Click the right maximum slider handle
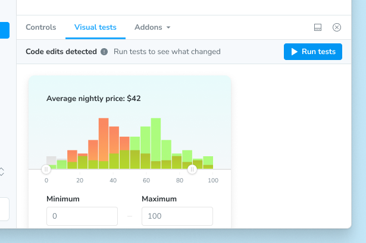Image resolution: width=366 pixels, height=243 pixels. (192, 169)
